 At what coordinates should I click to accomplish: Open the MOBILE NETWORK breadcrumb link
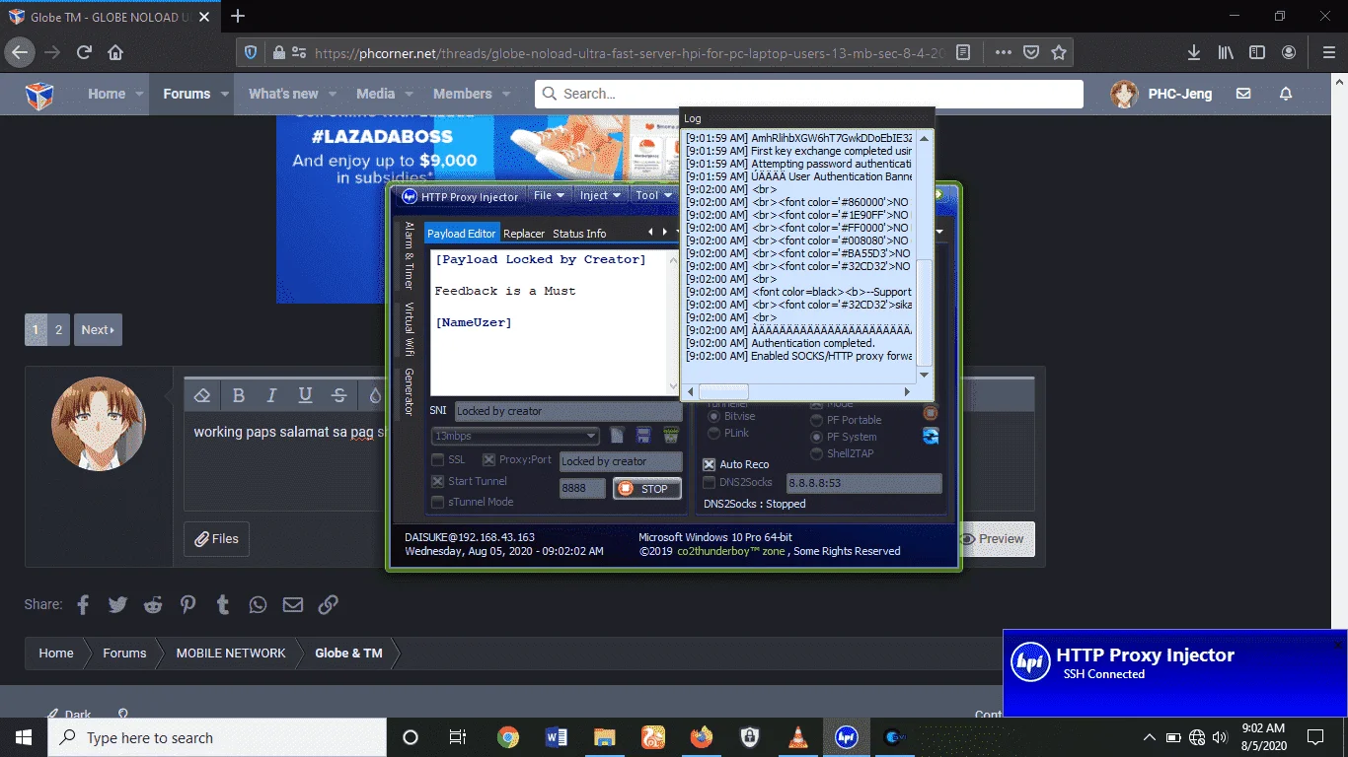point(231,654)
